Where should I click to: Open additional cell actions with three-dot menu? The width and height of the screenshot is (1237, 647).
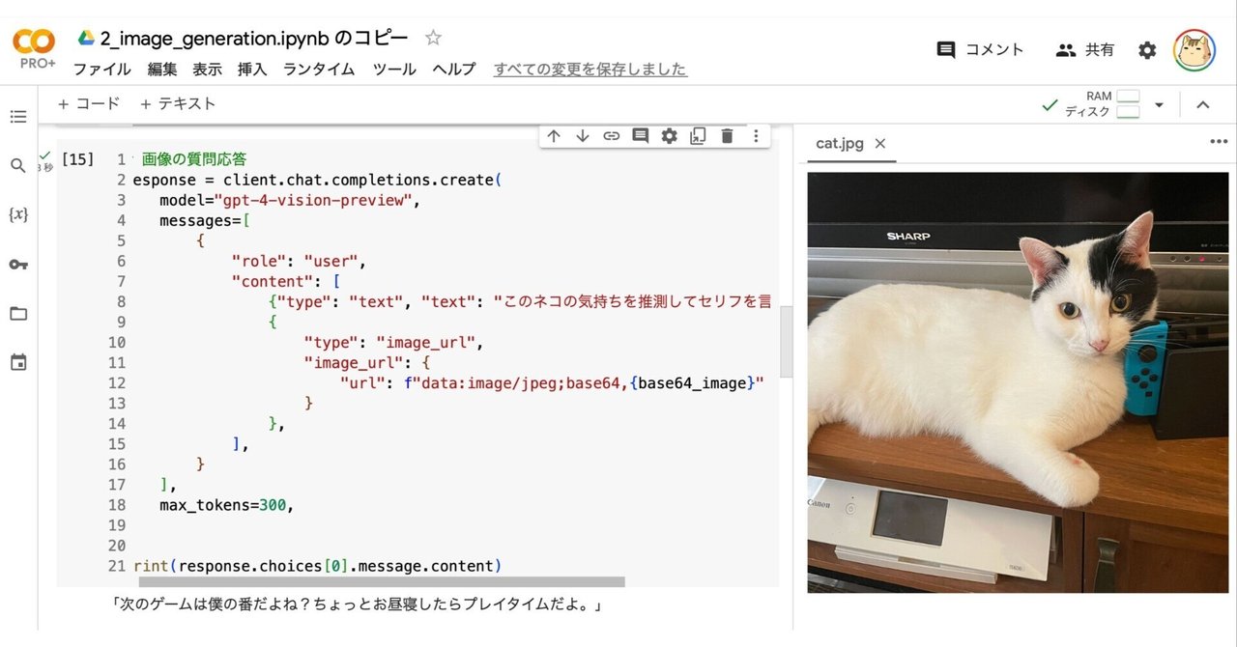tap(756, 136)
